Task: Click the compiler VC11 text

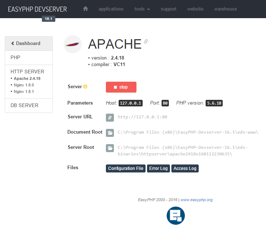Action: (108, 65)
